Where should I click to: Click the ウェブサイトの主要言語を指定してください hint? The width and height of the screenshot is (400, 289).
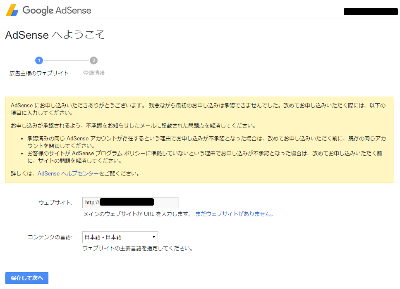[x=137, y=248]
